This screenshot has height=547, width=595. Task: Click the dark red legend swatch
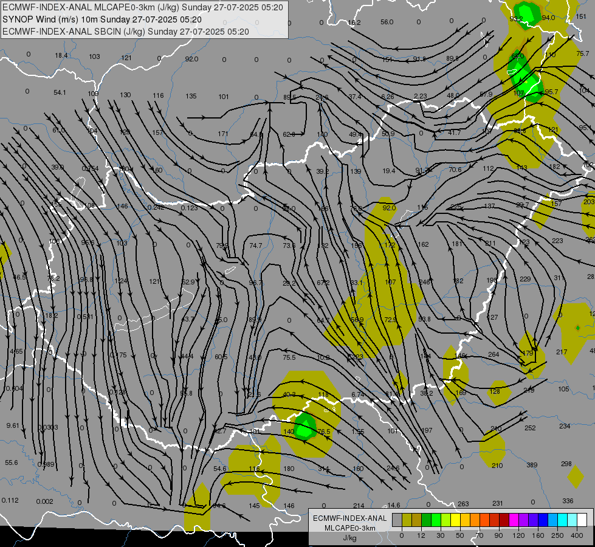coord(504,520)
